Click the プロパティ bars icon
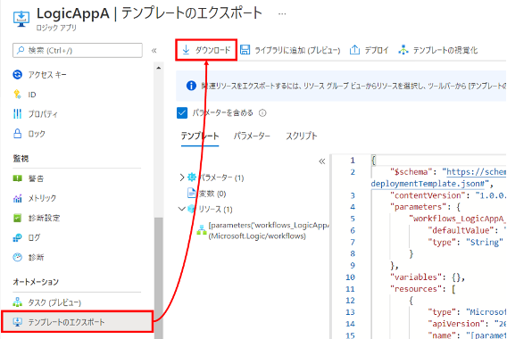Screen dimensions: 507x339 click(18, 114)
